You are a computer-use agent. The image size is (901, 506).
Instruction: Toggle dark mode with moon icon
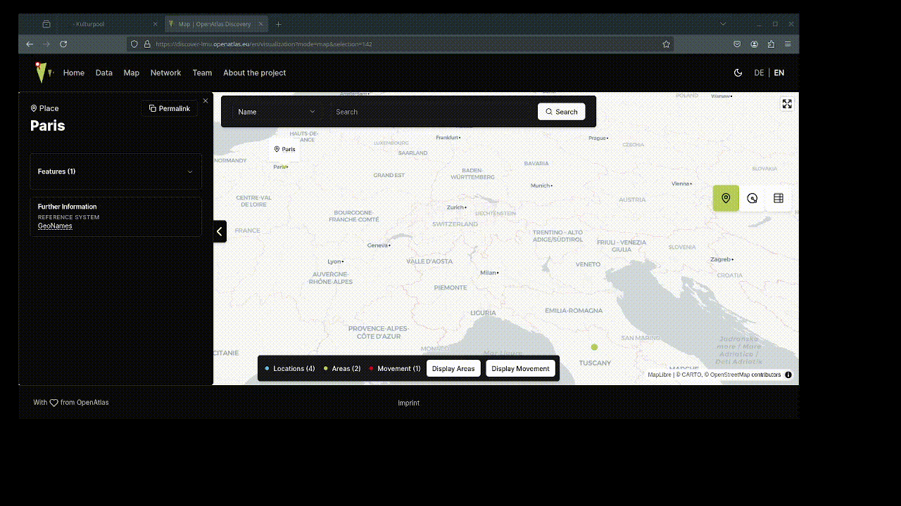[738, 72]
